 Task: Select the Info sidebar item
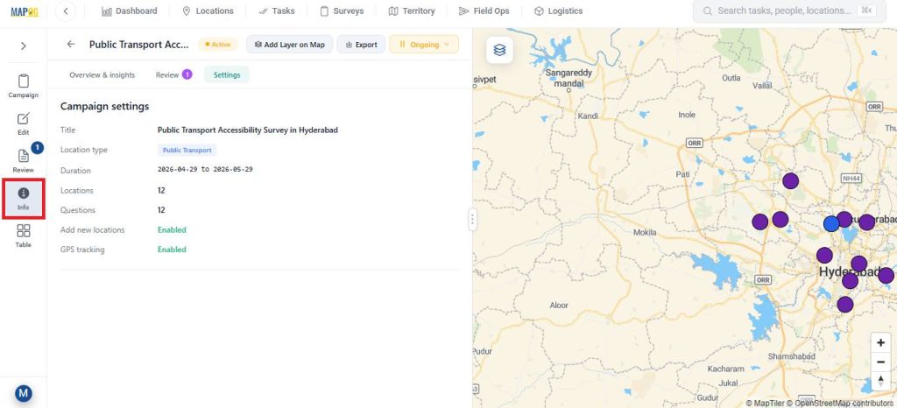click(x=23, y=198)
